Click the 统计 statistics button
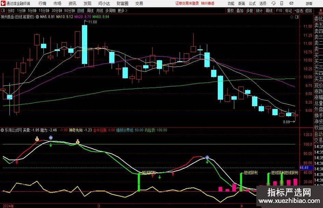Screen dimensions: 323x208 click(x=259, y=11)
